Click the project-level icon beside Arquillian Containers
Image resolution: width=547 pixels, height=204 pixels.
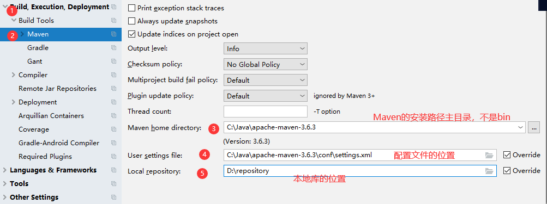coord(114,115)
